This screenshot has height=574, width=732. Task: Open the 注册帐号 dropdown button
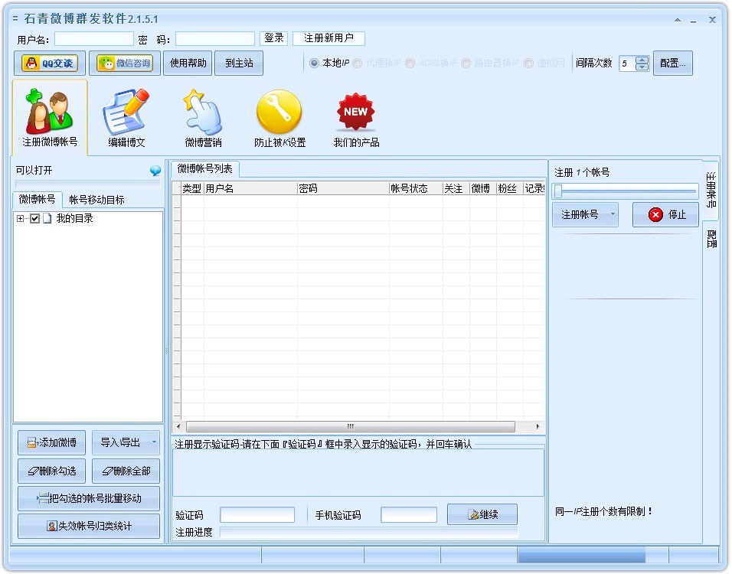pos(586,214)
